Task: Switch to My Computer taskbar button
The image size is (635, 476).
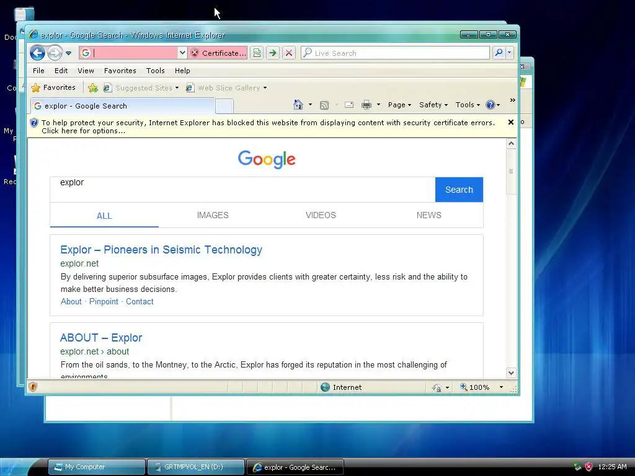Action: click(x=97, y=467)
